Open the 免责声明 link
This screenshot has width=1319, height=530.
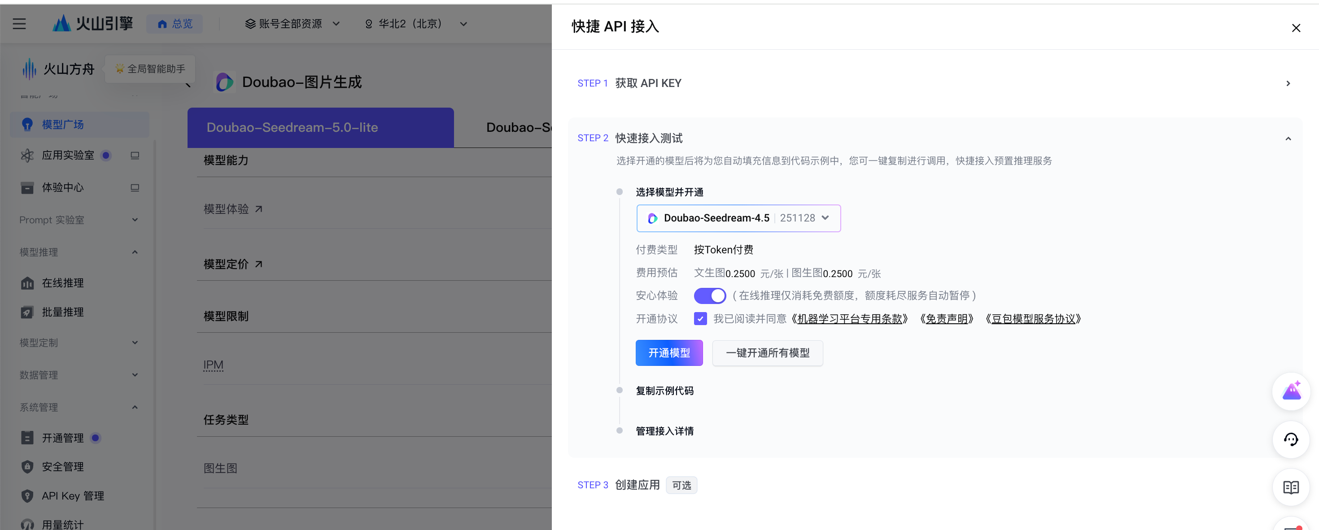[x=946, y=319]
